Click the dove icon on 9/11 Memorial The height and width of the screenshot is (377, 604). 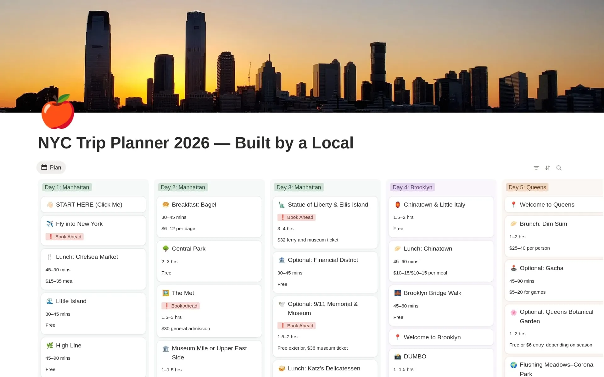[x=282, y=304]
